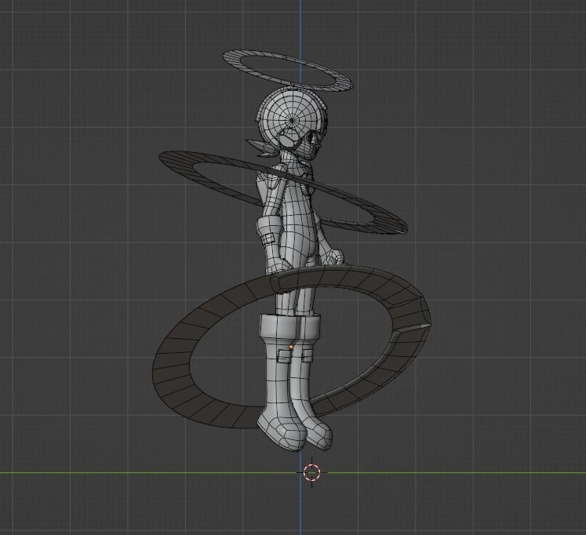Select the orange object origin dot between the boots
Viewport: 586px width, 535px height.
click(291, 347)
